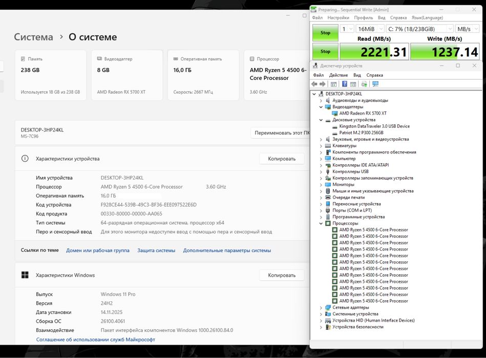Click the Контроллеры IDE ATA/ATAPI icon
This screenshot has width=486, height=358.
tap(328, 165)
